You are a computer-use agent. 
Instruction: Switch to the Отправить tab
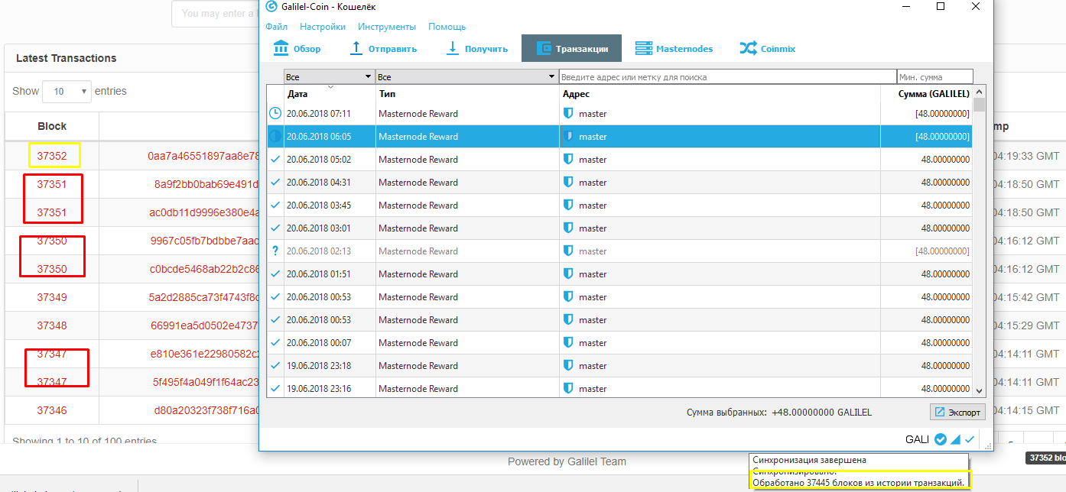click(x=384, y=48)
